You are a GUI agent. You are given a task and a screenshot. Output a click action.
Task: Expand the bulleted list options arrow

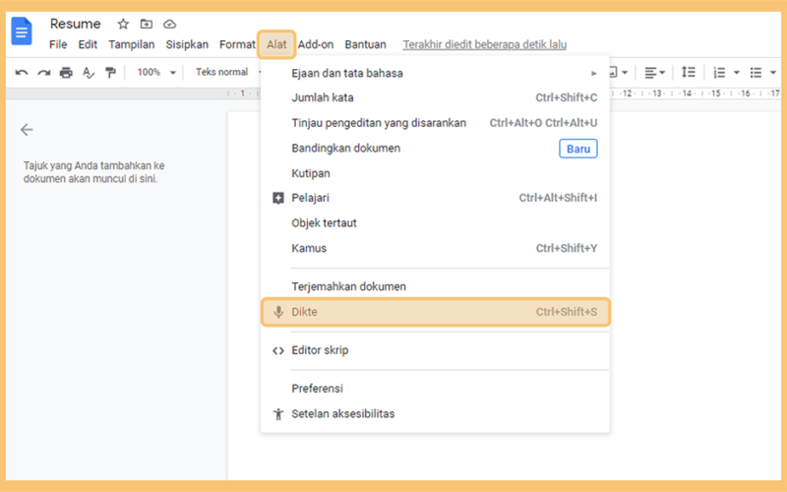[x=773, y=73]
